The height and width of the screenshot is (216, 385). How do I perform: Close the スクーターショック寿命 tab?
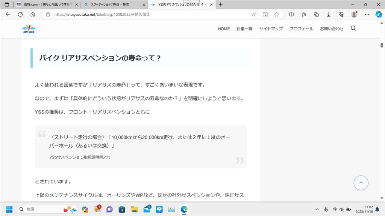click(x=144, y=4)
